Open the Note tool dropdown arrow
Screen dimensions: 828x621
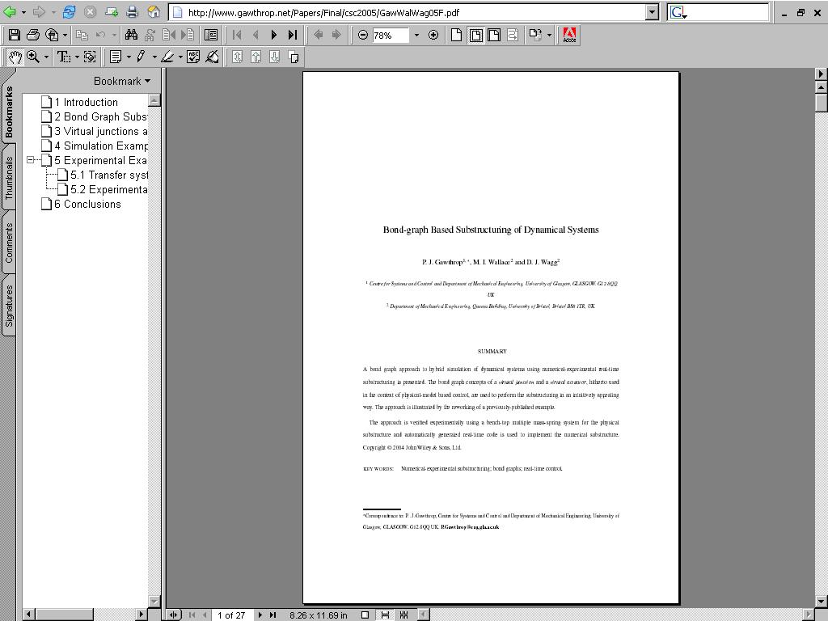[129, 57]
